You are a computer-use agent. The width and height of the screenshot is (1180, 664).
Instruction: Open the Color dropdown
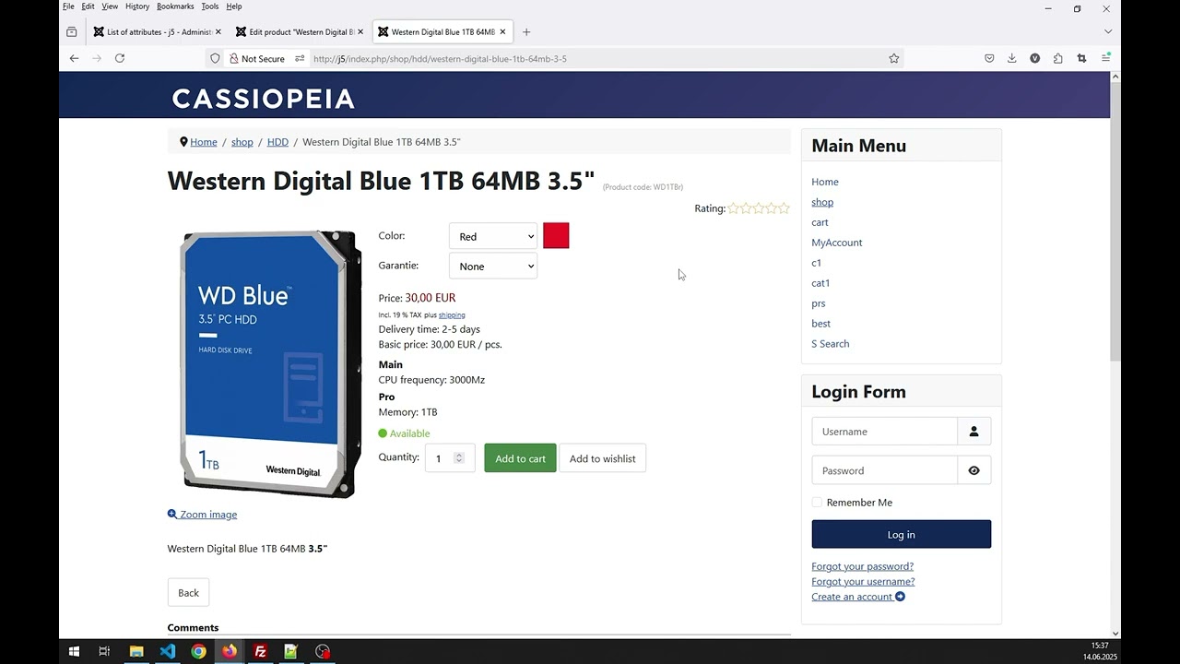493,236
